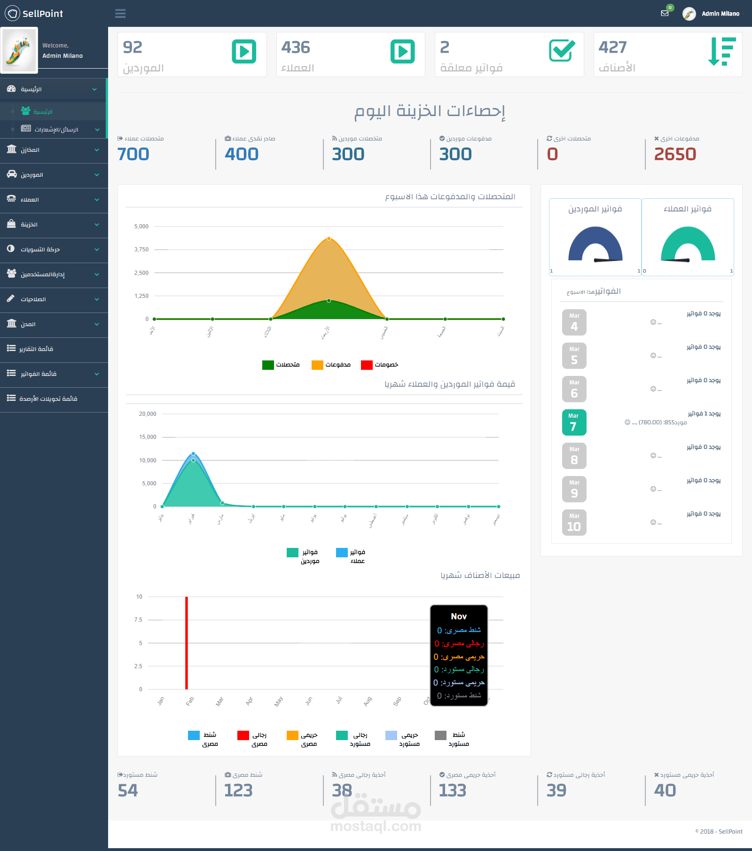Click the users icon beside إدارةالمستخدمين

coord(12,273)
